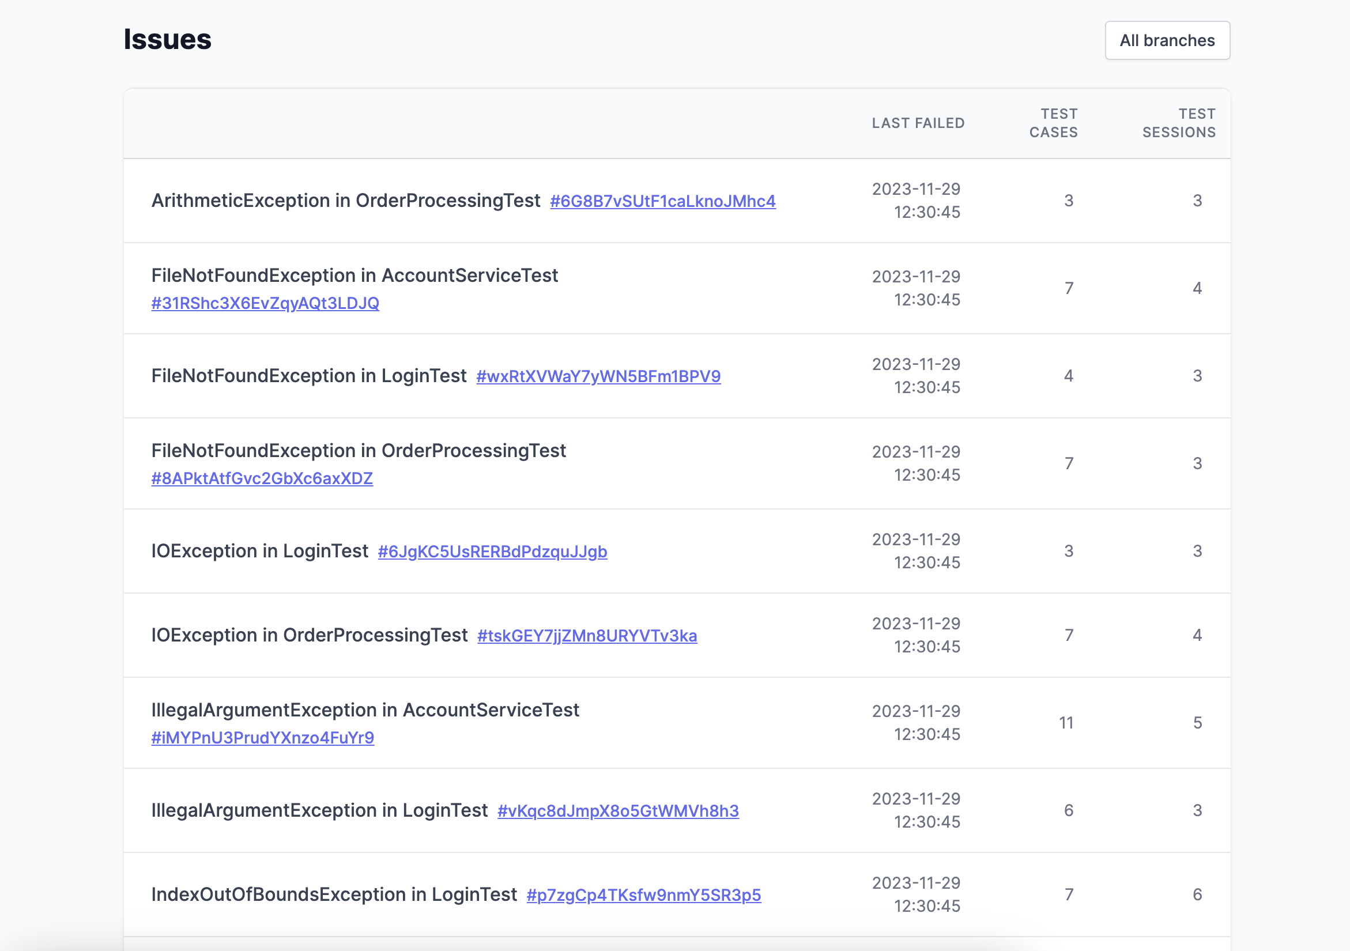Screen dimensions: 1350x951
Task: Select the IllegalArgumentException in AccountServiceTest title
Action: [364, 710]
